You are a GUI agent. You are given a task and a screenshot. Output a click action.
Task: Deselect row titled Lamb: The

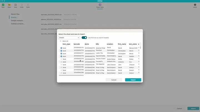pos(61,54)
